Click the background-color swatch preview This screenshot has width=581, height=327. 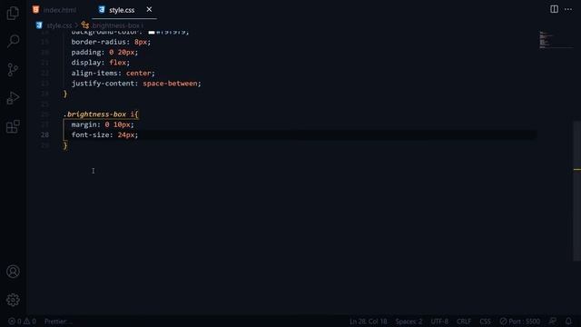click(x=152, y=33)
